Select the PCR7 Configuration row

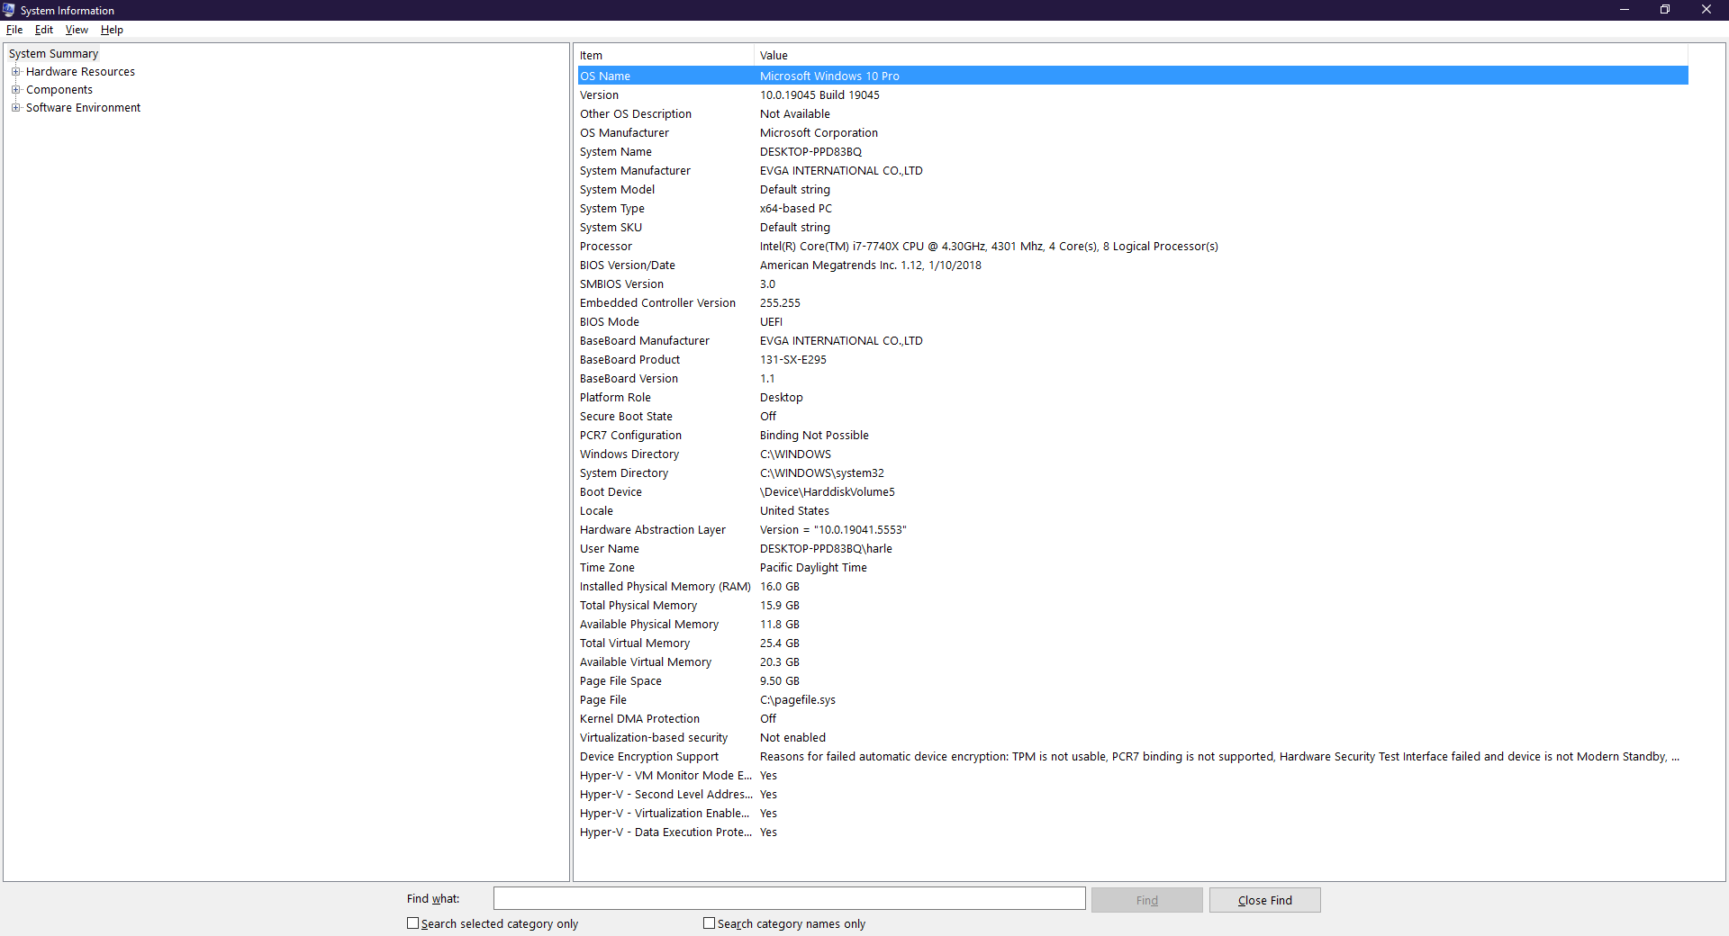(x=1133, y=436)
